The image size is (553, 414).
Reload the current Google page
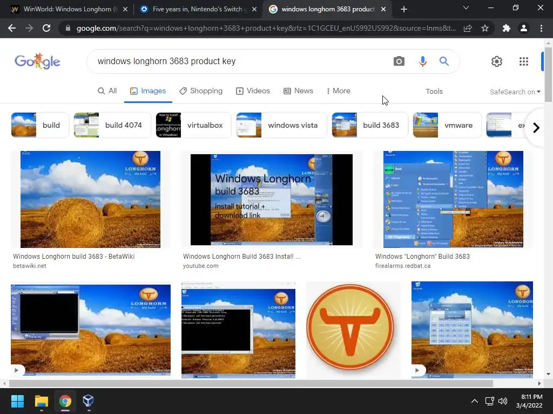(46, 28)
